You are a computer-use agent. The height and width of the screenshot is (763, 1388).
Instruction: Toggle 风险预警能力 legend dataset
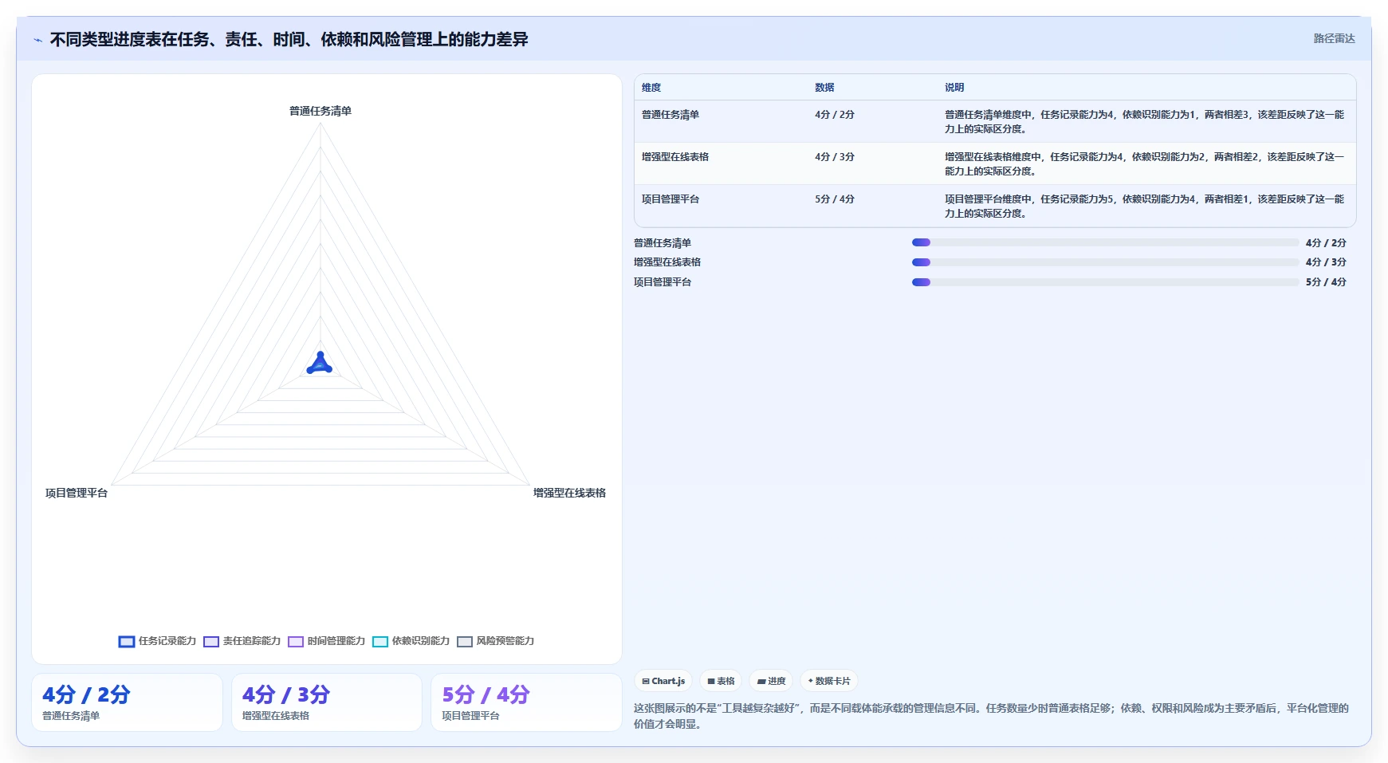tap(496, 641)
